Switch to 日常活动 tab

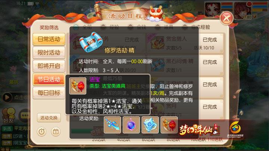(49, 39)
